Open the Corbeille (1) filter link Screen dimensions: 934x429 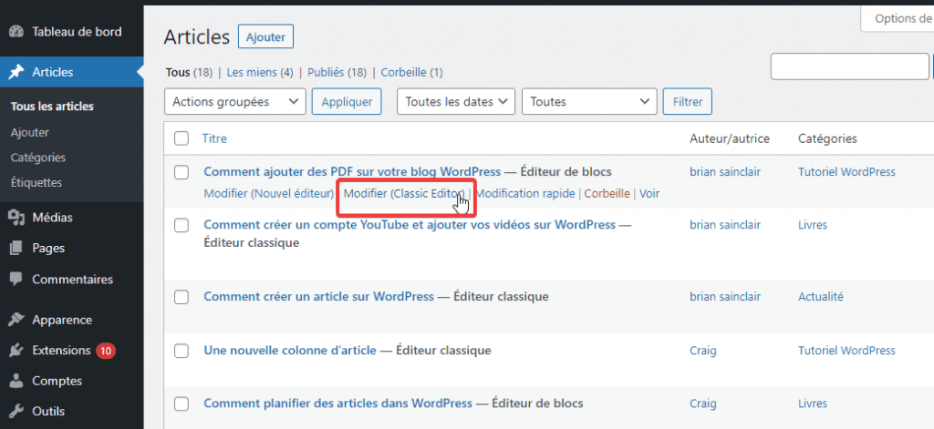pos(411,73)
